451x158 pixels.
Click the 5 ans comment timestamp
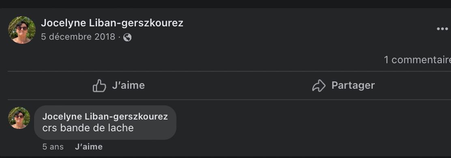53,147
